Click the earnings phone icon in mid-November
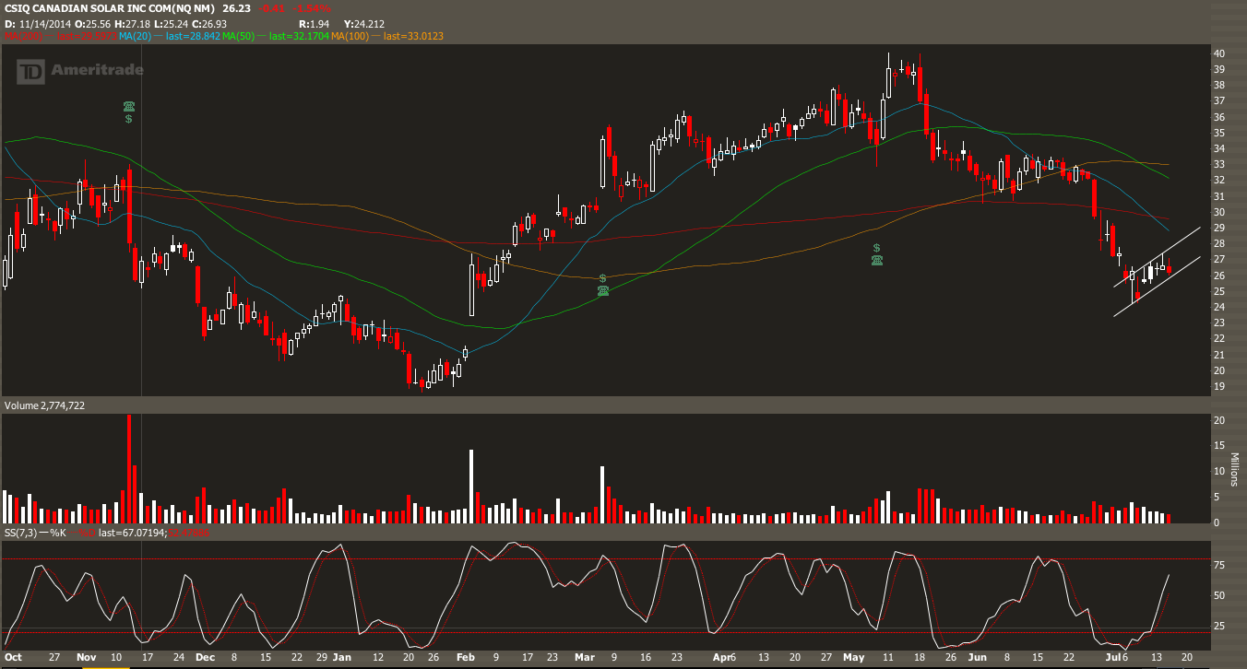This screenshot has height=669, width=1247. click(x=129, y=107)
